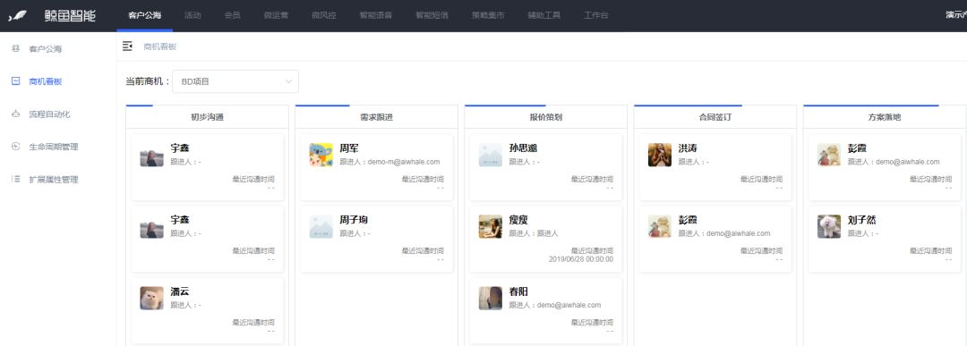Image resolution: width=967 pixels, height=346 pixels.
Task: Click the 合同签订 column header
Action: [x=715, y=117]
